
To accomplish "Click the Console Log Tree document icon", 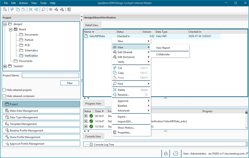I will [91, 144].
